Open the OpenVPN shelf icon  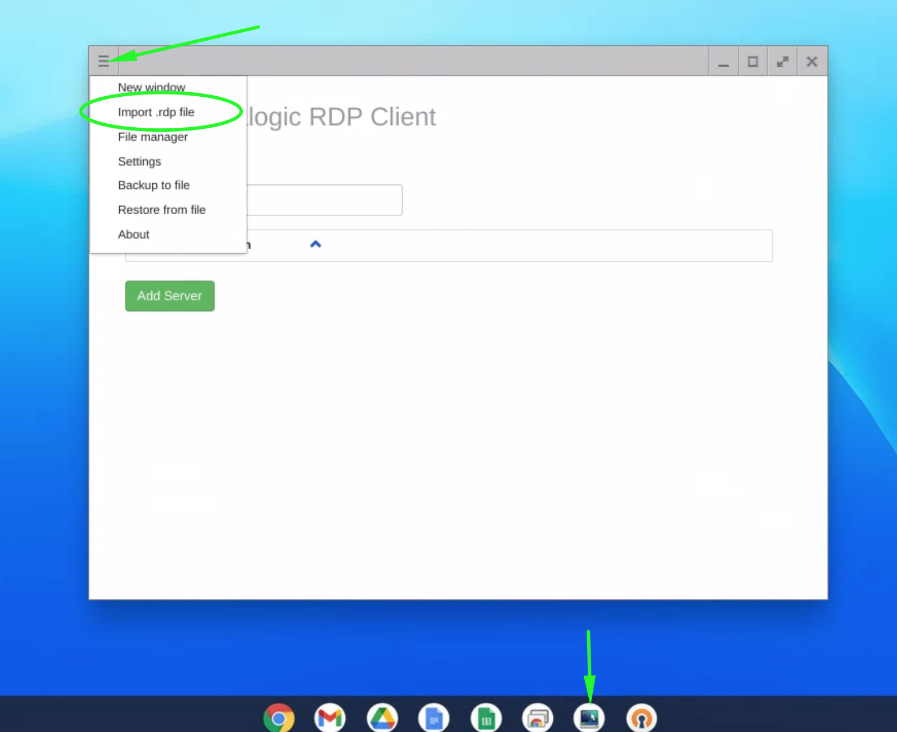pos(642,718)
